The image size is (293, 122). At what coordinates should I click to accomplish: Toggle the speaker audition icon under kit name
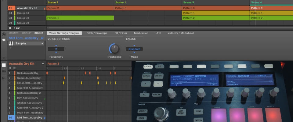pyautogui.click(x=10, y=68)
